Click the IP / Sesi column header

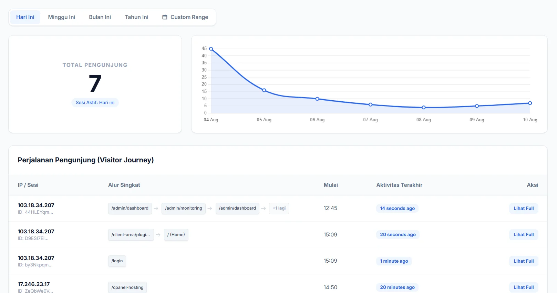point(28,185)
